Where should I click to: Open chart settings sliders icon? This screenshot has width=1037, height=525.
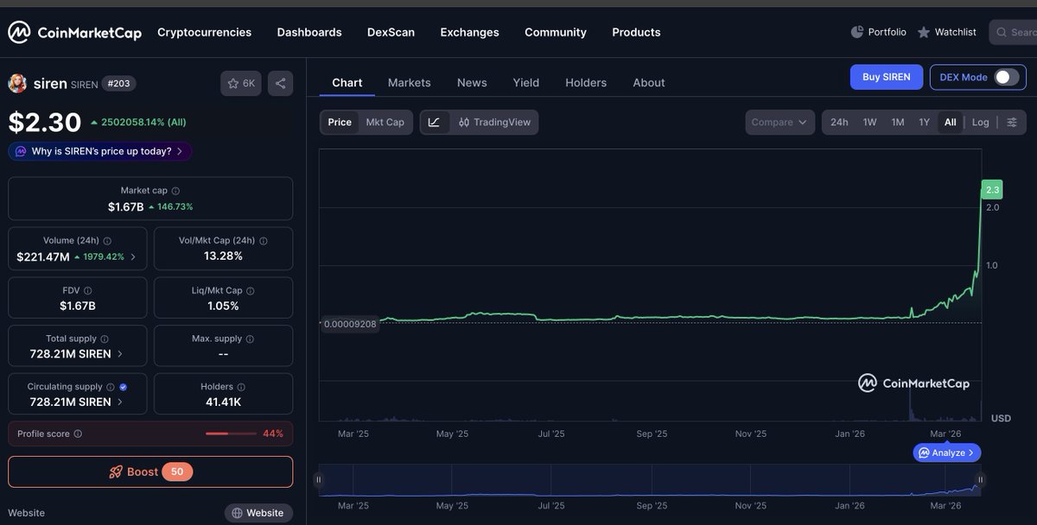coord(1012,123)
